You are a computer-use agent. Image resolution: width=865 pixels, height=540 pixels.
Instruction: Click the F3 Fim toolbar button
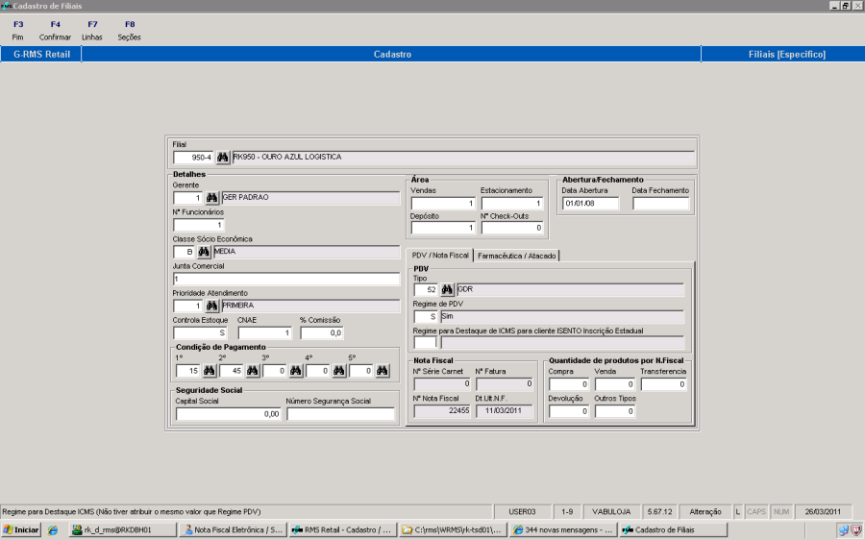(17, 30)
